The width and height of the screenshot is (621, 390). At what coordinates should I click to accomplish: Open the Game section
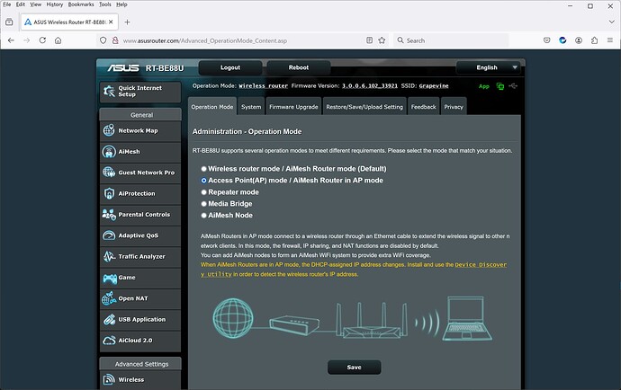tap(140, 278)
